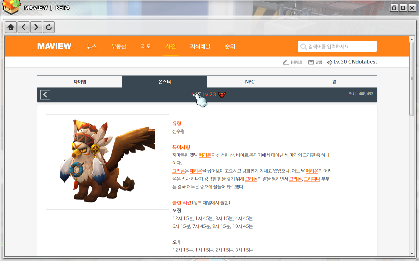Click the 내 콘텐츠 link text
419x261 pixels.
(296, 62)
